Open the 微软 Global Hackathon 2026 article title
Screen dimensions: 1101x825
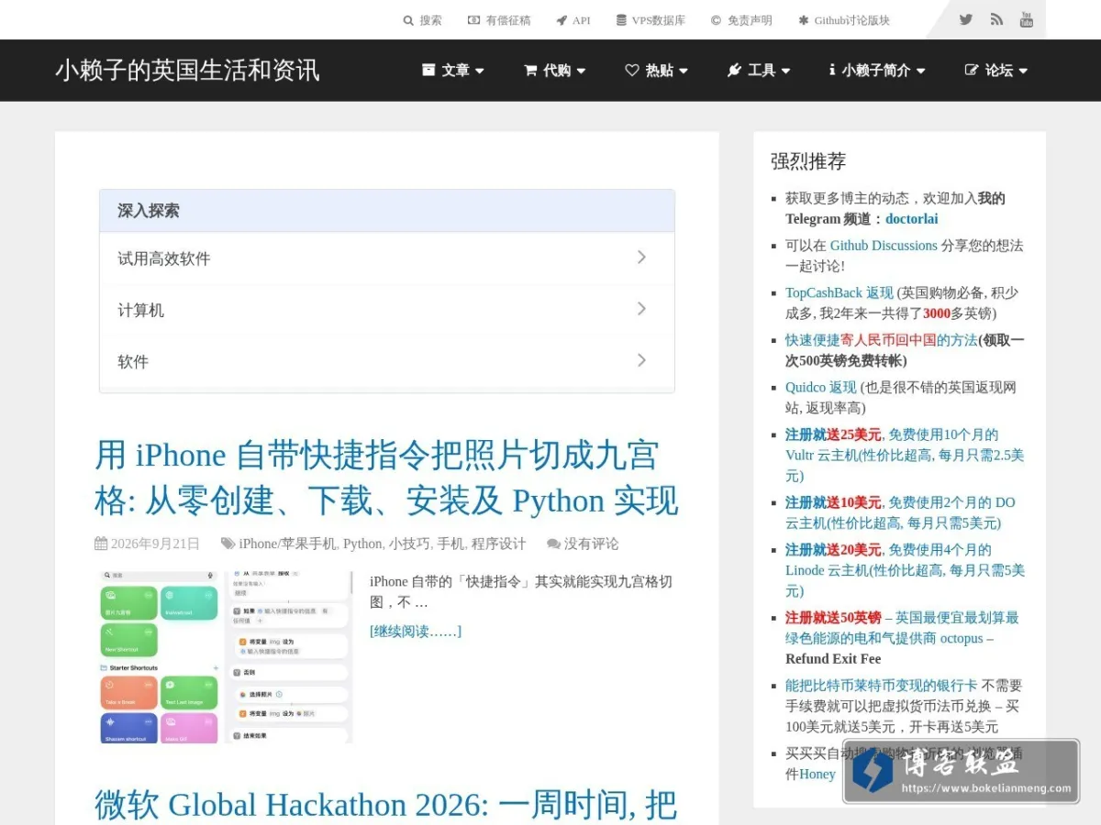(385, 805)
